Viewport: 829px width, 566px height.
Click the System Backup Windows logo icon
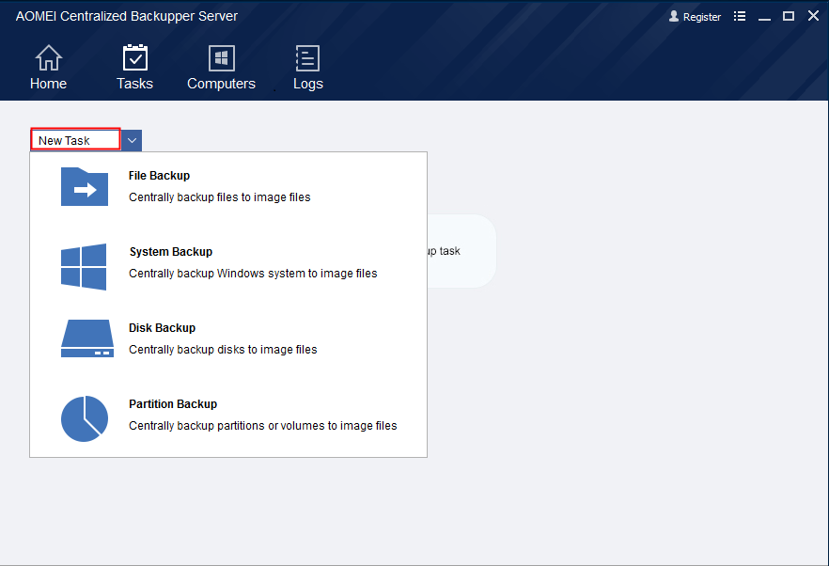[84, 267]
